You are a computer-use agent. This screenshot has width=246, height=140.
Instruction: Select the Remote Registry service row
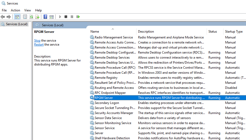point(106,78)
